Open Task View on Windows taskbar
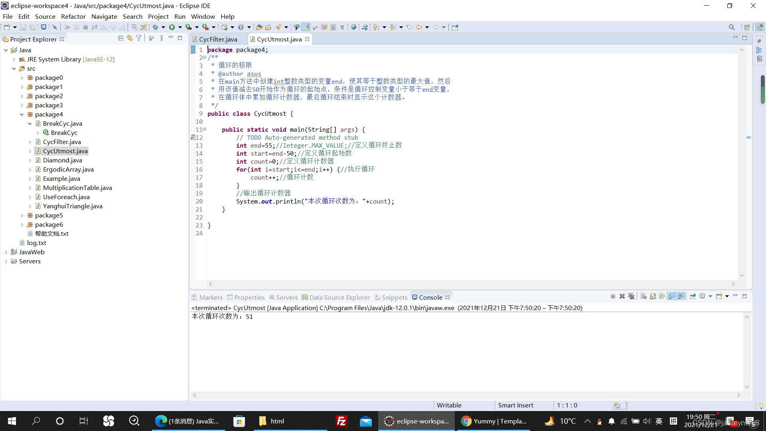This screenshot has height=431, width=766. (83, 421)
